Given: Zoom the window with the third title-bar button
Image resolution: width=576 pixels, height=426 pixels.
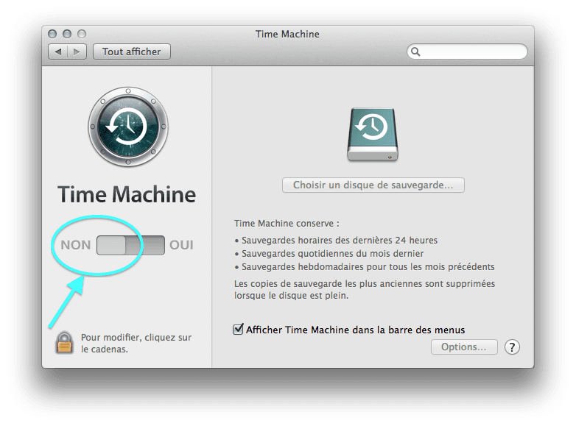Looking at the screenshot, I should point(82,34).
